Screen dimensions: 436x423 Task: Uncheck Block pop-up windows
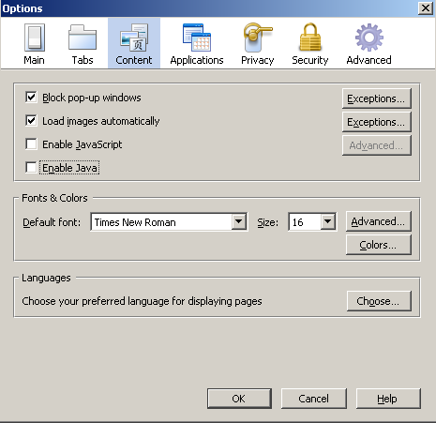tap(31, 98)
